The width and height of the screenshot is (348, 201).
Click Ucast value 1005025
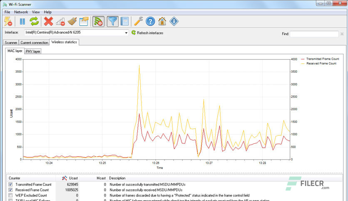pos(72,190)
